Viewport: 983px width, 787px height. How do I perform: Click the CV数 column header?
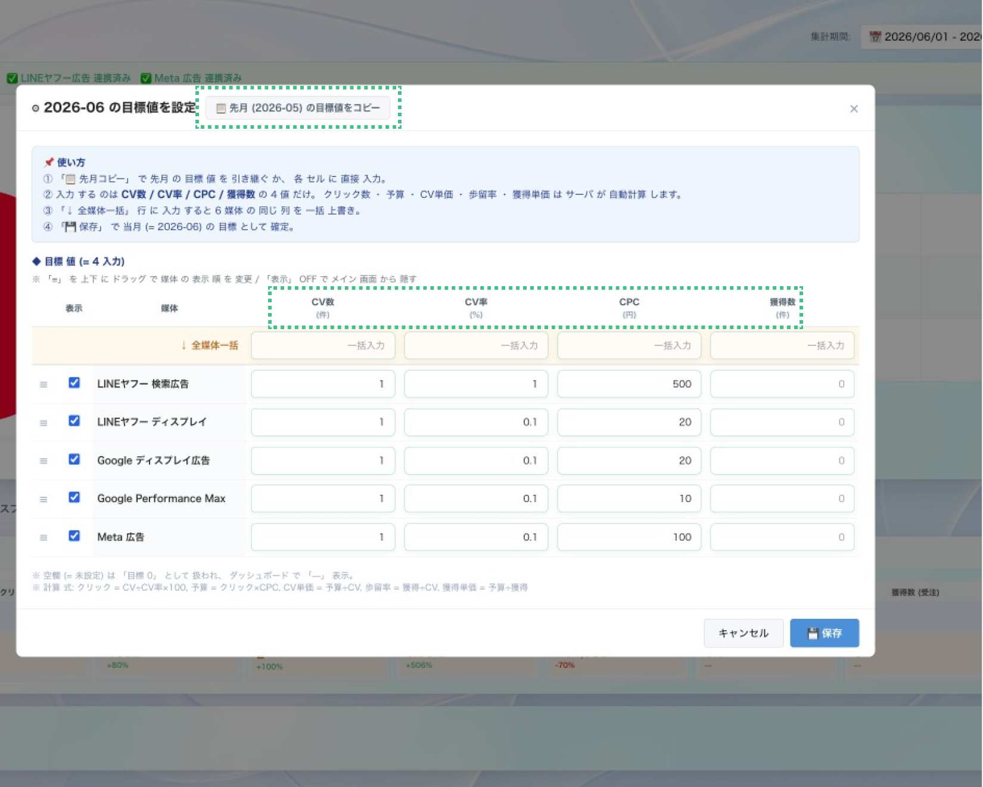(x=323, y=308)
